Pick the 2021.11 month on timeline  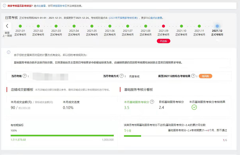[x=199, y=26]
